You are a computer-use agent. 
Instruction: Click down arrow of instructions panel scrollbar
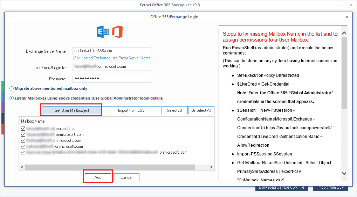click(x=344, y=173)
